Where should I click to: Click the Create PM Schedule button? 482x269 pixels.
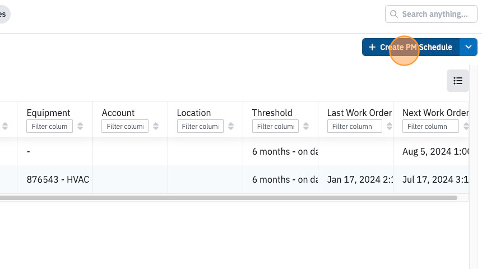pos(411,47)
